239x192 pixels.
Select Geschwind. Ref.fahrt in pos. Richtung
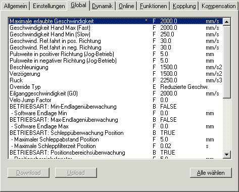point(116,41)
